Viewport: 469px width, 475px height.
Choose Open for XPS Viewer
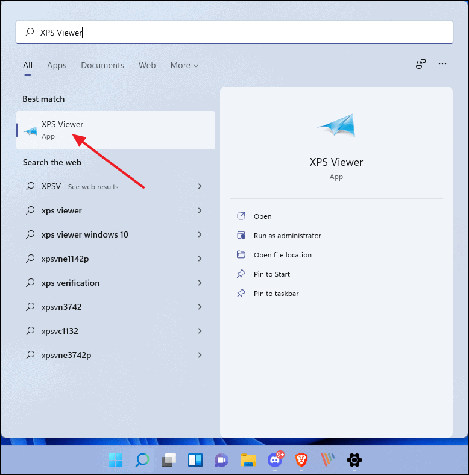pyautogui.click(x=263, y=216)
